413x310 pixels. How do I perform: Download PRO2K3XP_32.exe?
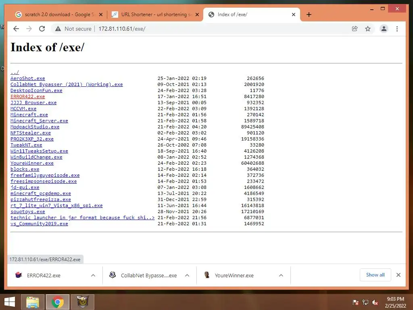pyautogui.click(x=32, y=139)
